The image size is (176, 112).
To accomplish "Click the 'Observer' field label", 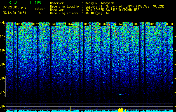I will click(57, 3).
